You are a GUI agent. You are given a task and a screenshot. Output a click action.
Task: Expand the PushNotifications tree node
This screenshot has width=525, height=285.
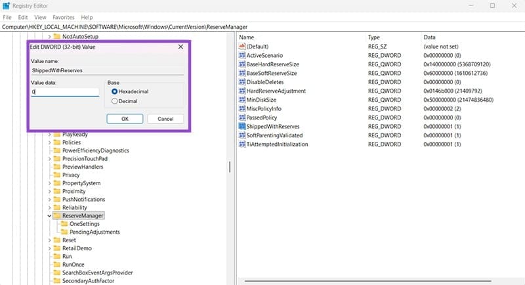[x=50, y=200]
